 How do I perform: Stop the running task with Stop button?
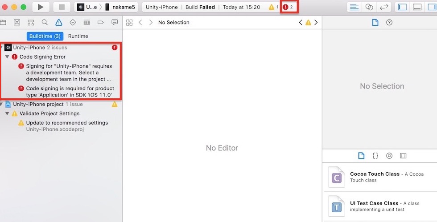pyautogui.click(x=62, y=7)
